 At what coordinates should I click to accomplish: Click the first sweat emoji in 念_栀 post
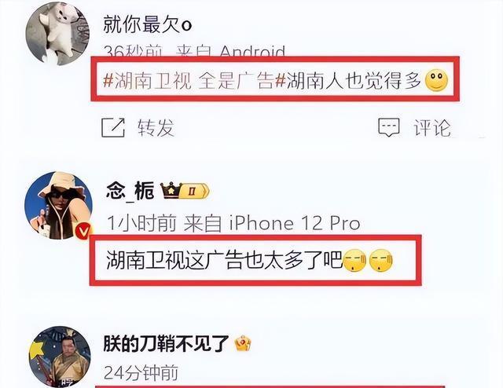point(354,260)
